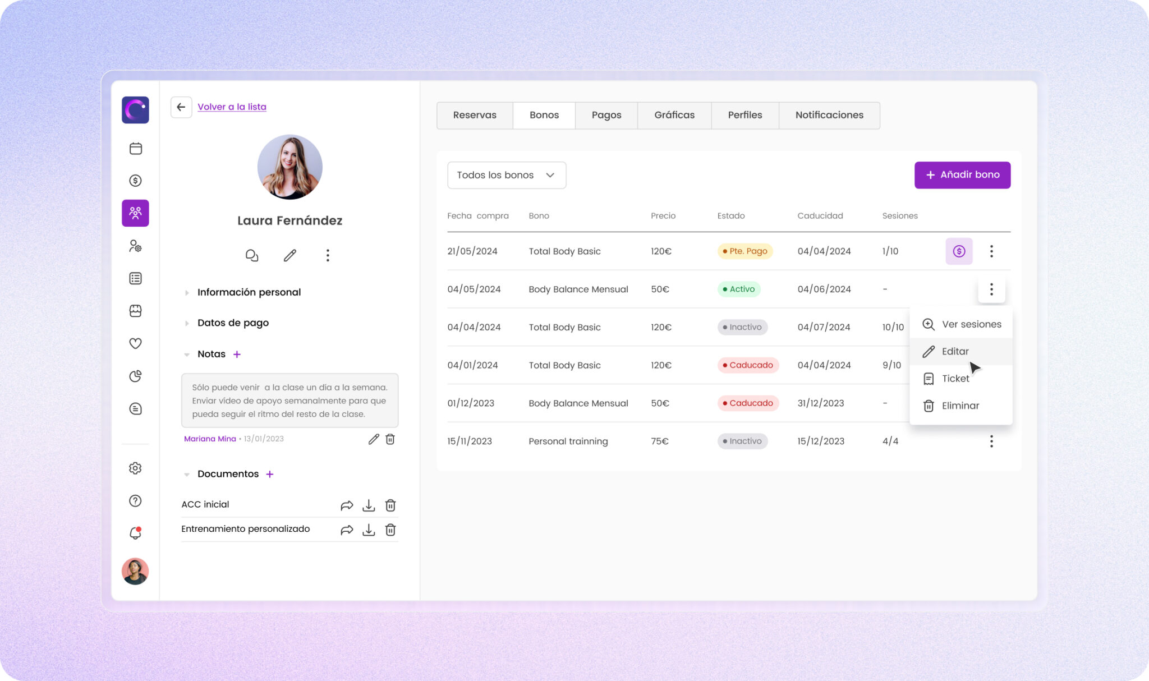The image size is (1149, 681).
Task: Switch to the Notificaciones tab
Action: tap(829, 115)
